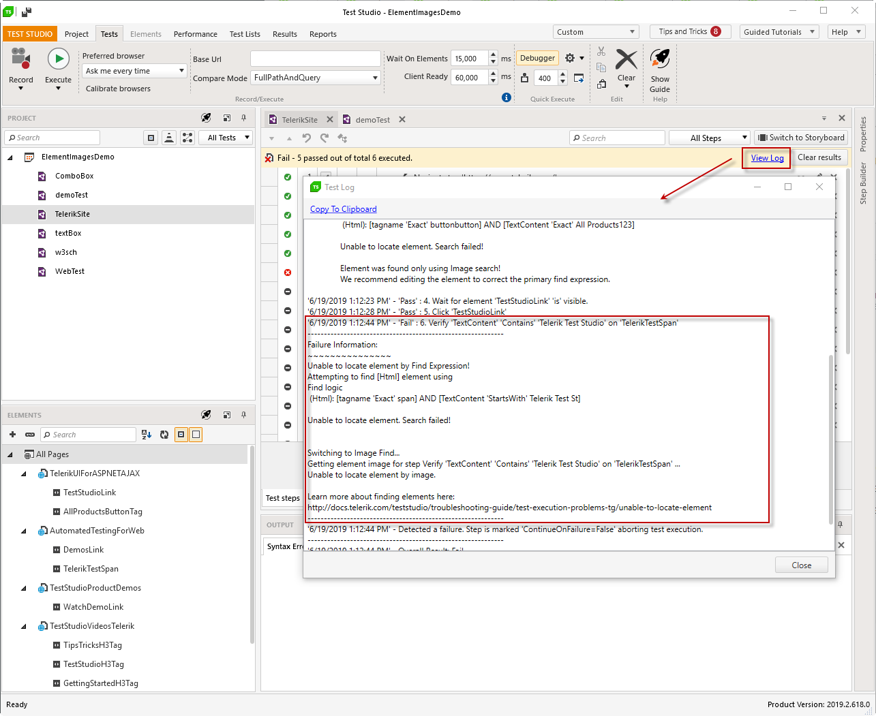
Task: Open the All Tests filter dropdown
Action: point(226,138)
